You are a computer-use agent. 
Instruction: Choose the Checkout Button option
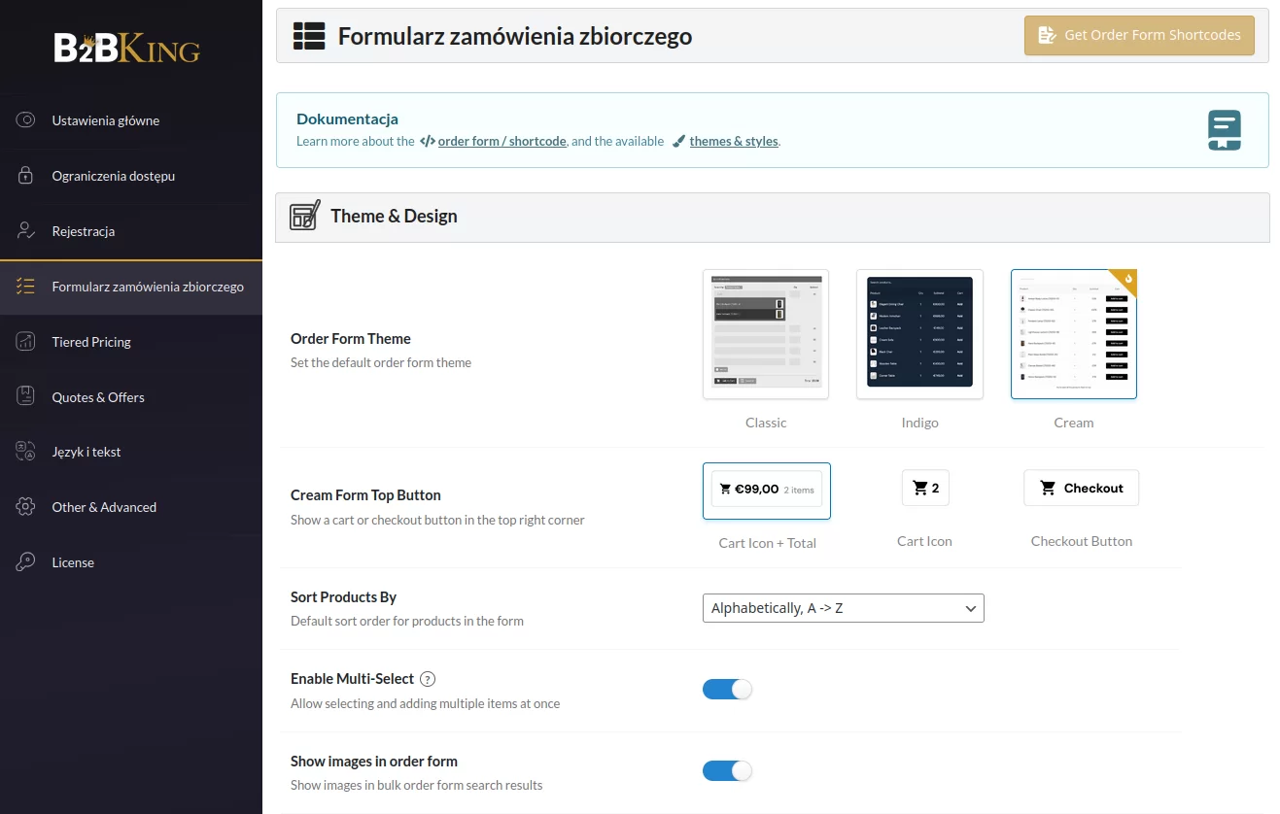coord(1081,489)
